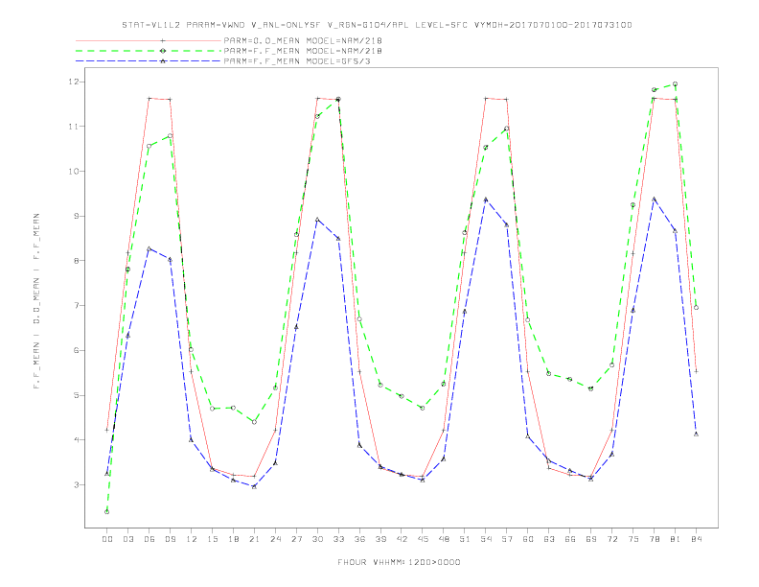The width and height of the screenshot is (759, 587).
Task: Click the green dashed legend line circle marker
Action: (163, 51)
